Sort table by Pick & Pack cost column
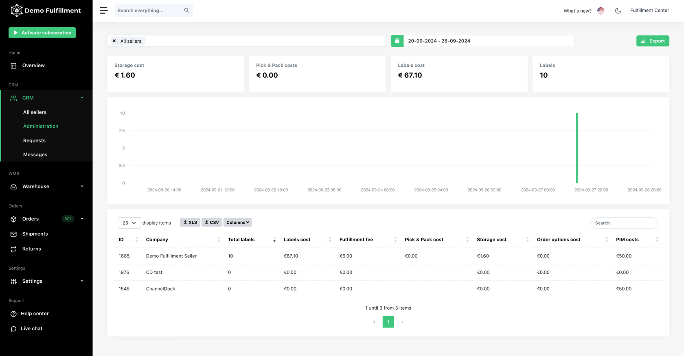 point(437,240)
